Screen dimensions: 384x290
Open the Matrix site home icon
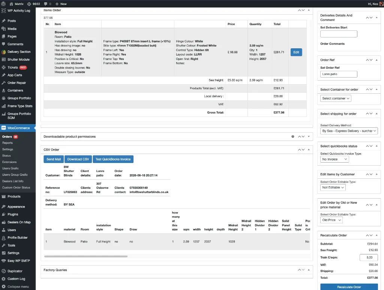11,4
